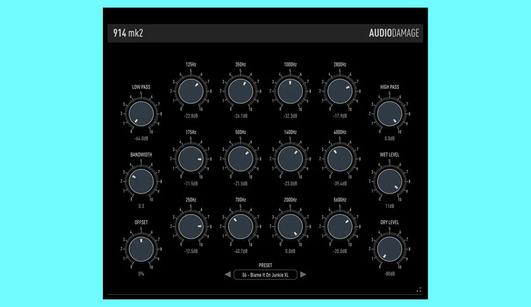Go to previous preset with left arrow

click(227, 275)
